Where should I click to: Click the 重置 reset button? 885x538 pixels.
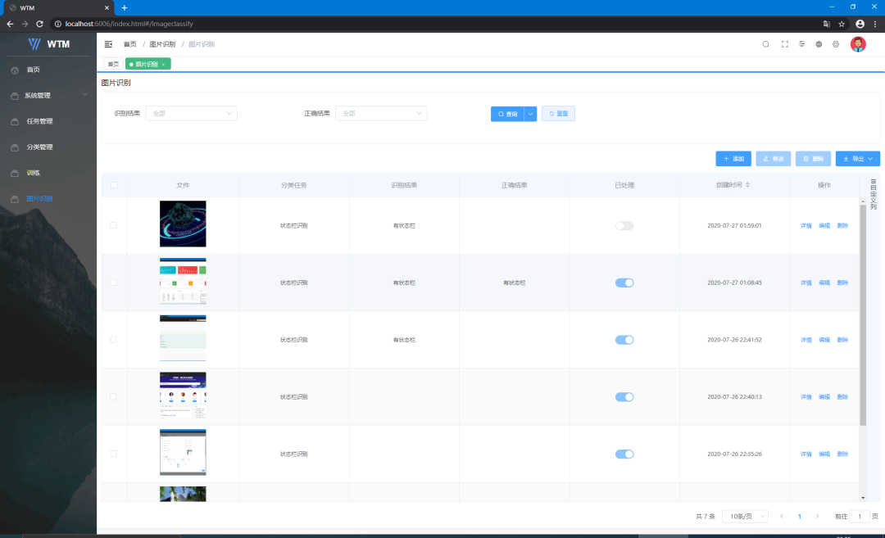[x=558, y=113]
